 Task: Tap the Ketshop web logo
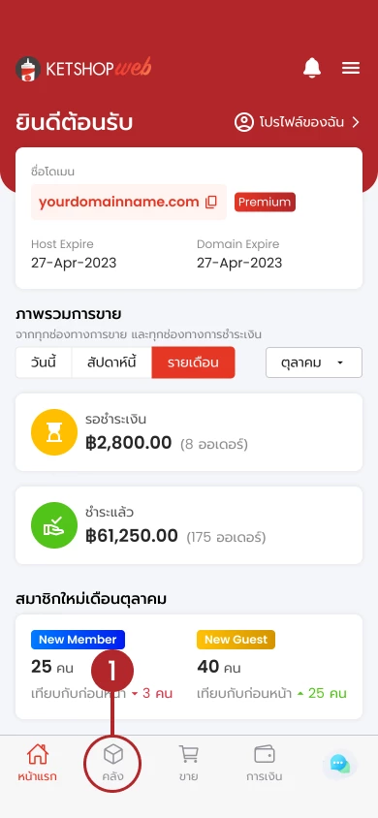[83, 69]
